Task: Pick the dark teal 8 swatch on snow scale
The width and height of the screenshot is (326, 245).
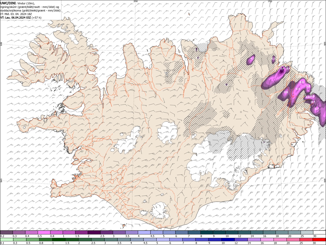Action: click(207, 232)
